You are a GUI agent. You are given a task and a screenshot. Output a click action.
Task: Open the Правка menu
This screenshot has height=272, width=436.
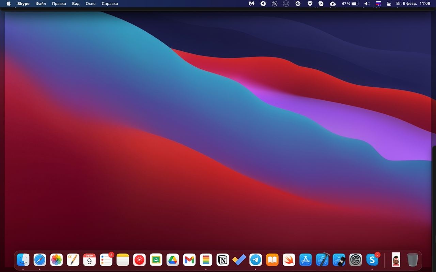point(59,3)
